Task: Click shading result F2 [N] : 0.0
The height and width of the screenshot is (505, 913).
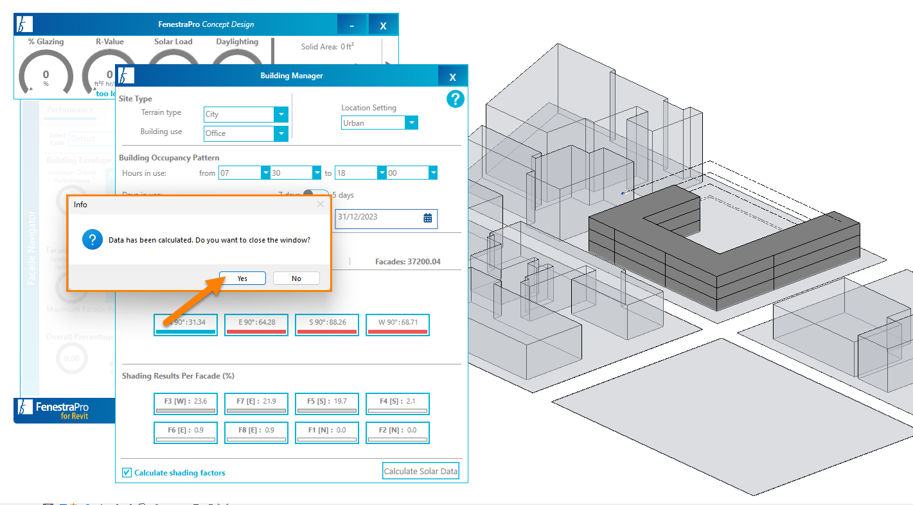Action: point(398,432)
